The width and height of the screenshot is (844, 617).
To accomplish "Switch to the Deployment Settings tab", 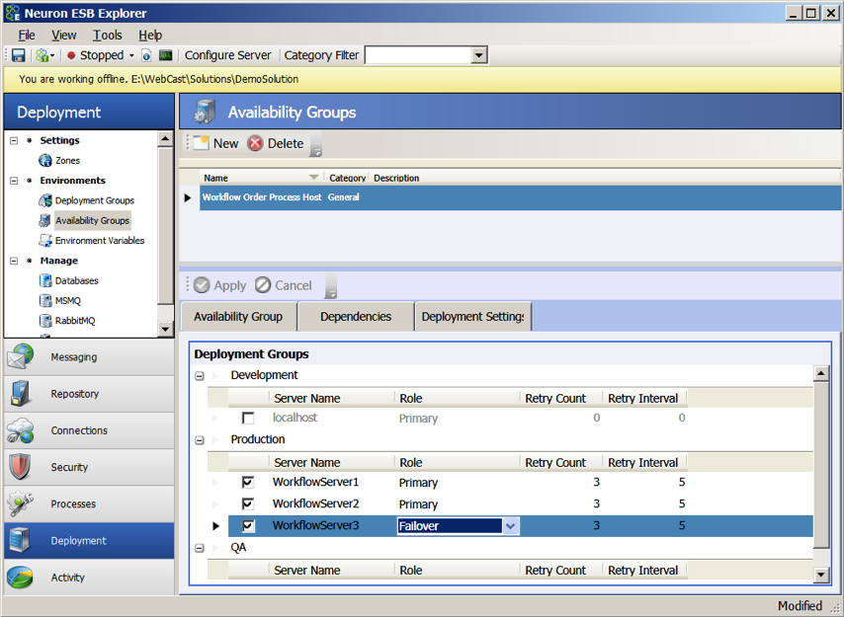I will pyautogui.click(x=472, y=317).
